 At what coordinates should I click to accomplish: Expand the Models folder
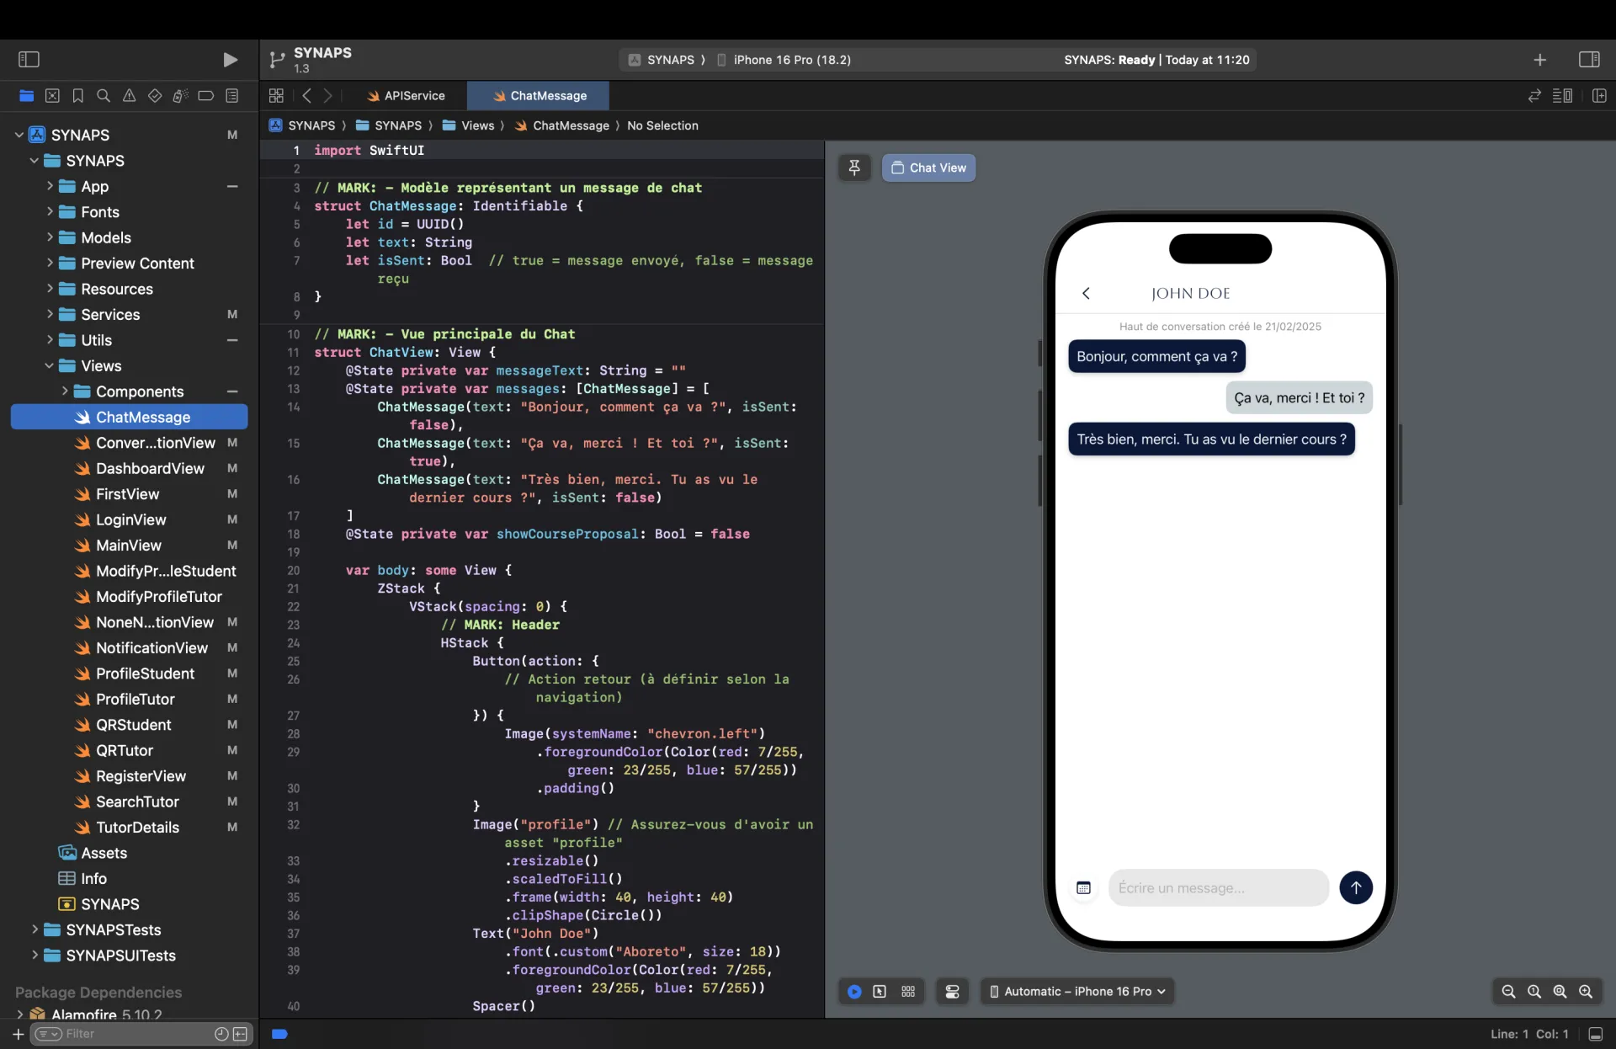coord(50,237)
